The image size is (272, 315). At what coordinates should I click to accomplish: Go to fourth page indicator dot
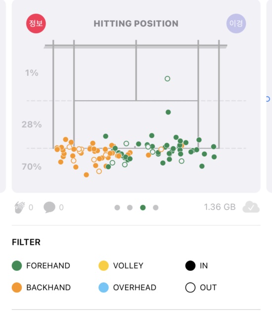click(x=156, y=207)
